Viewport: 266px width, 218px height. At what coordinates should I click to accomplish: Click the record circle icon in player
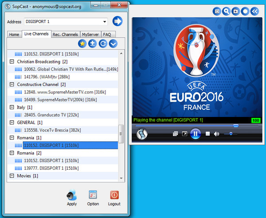(245, 12)
